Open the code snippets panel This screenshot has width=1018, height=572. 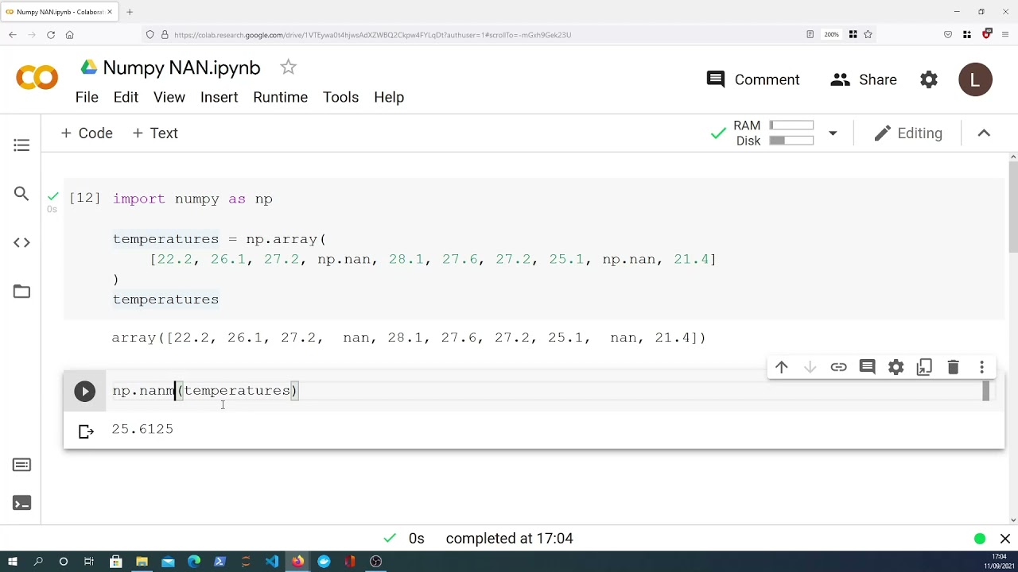[x=21, y=242]
